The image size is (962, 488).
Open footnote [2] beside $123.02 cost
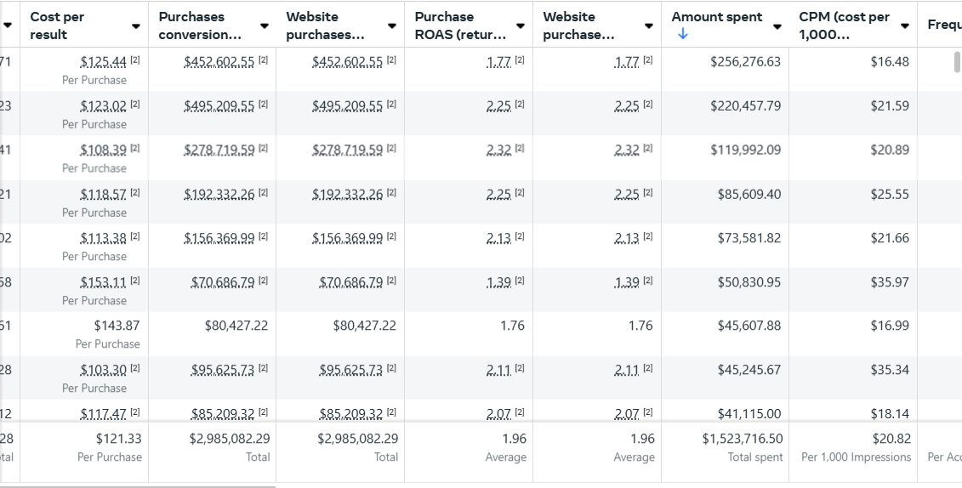click(135, 105)
